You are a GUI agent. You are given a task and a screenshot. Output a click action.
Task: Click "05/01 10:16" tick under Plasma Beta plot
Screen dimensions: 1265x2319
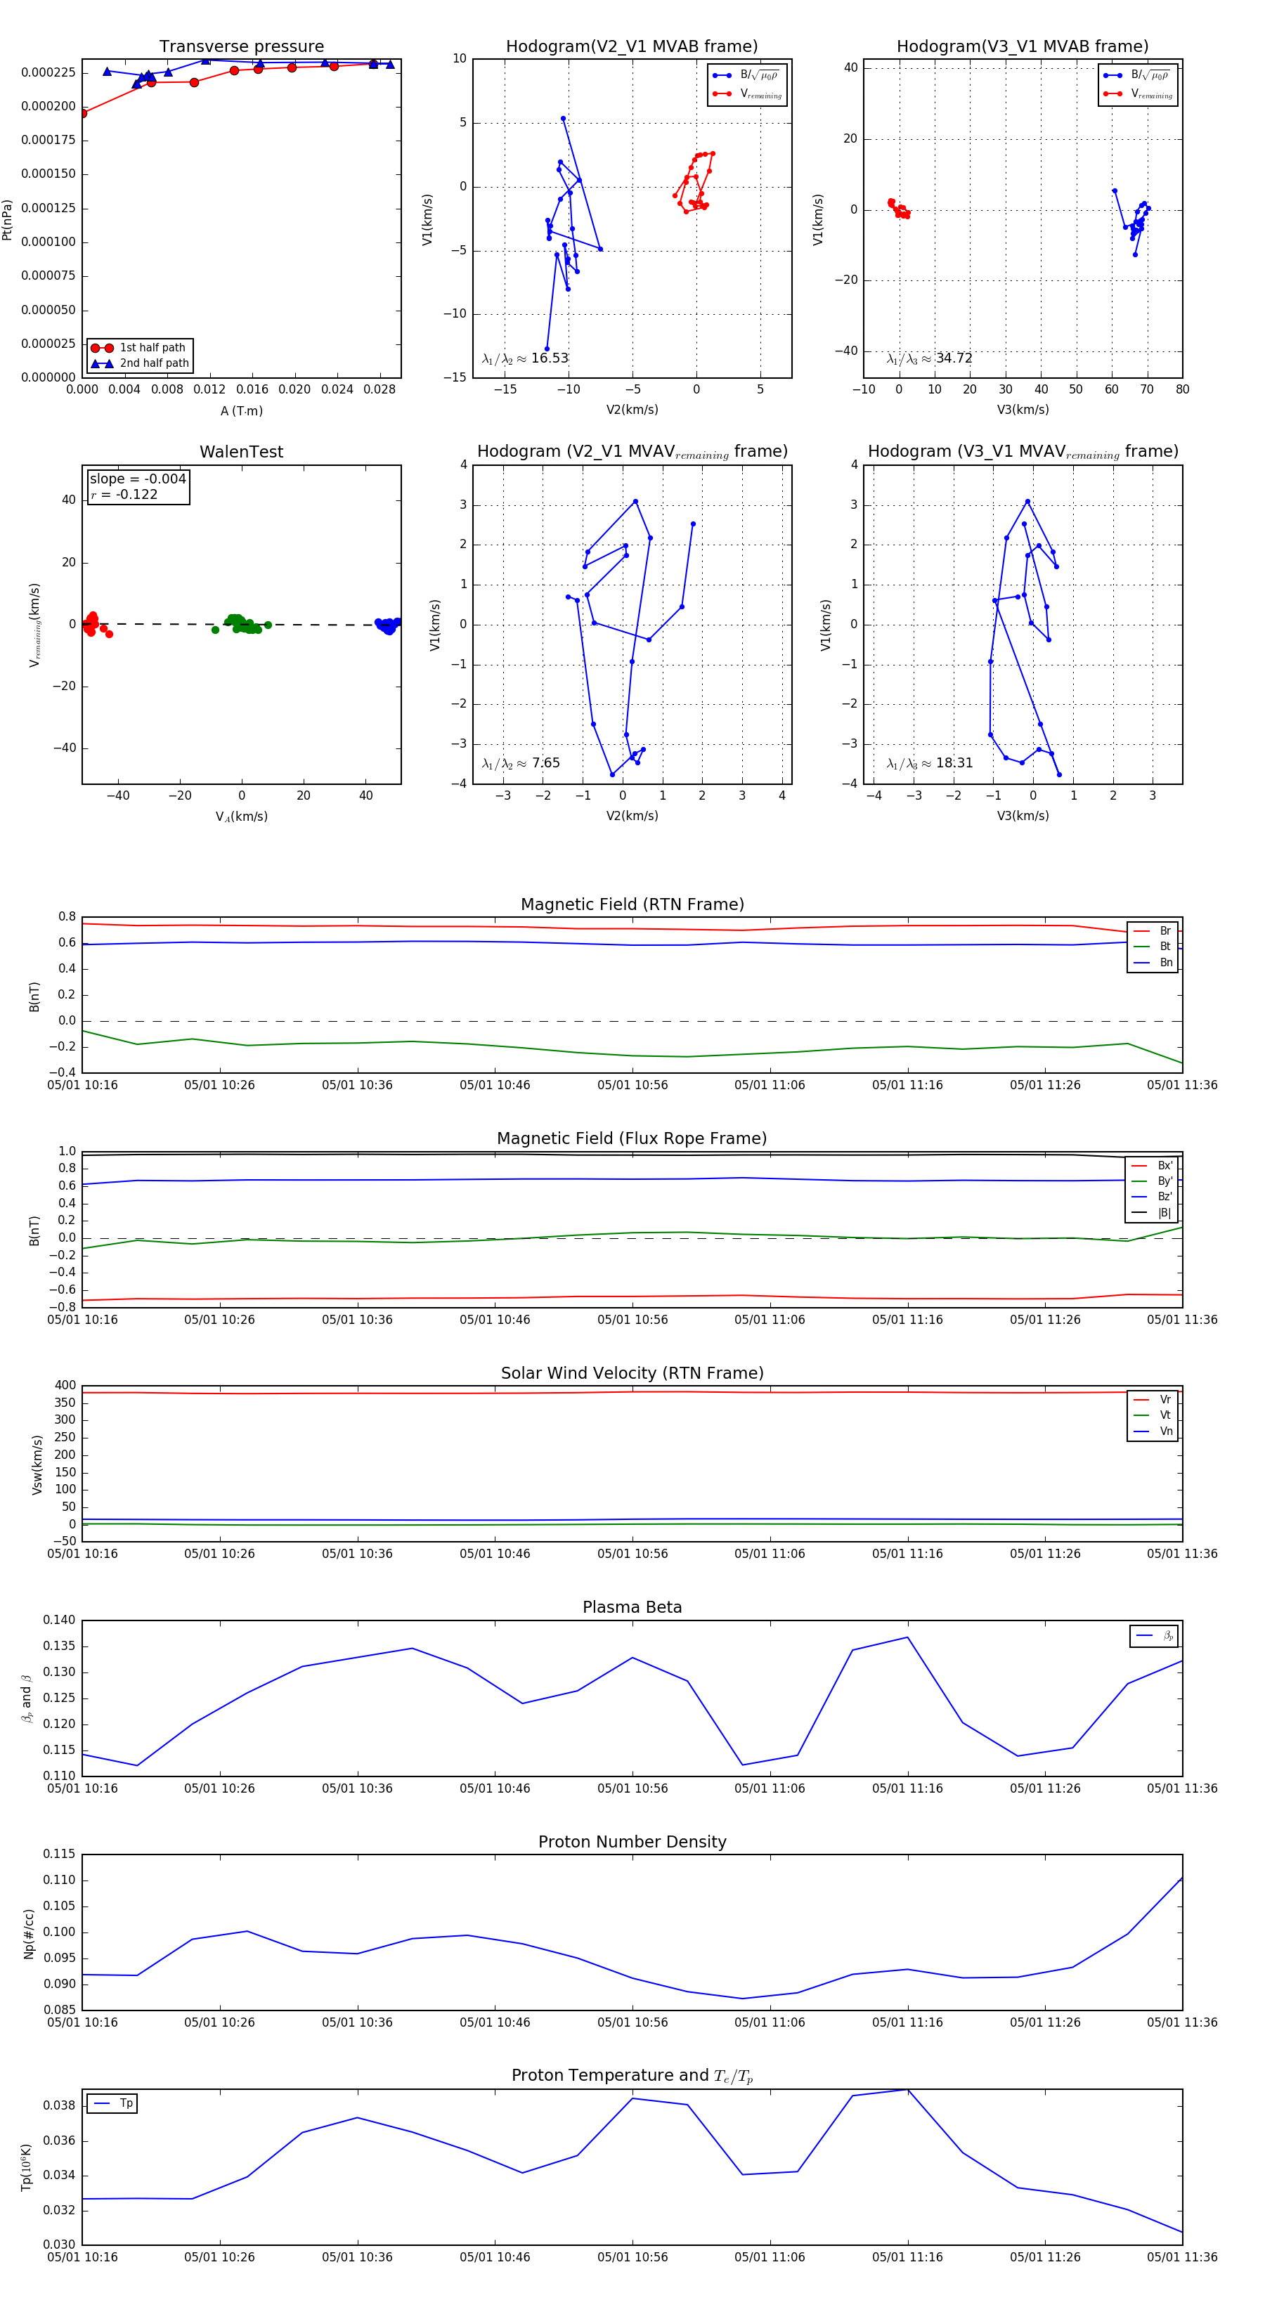point(82,1788)
